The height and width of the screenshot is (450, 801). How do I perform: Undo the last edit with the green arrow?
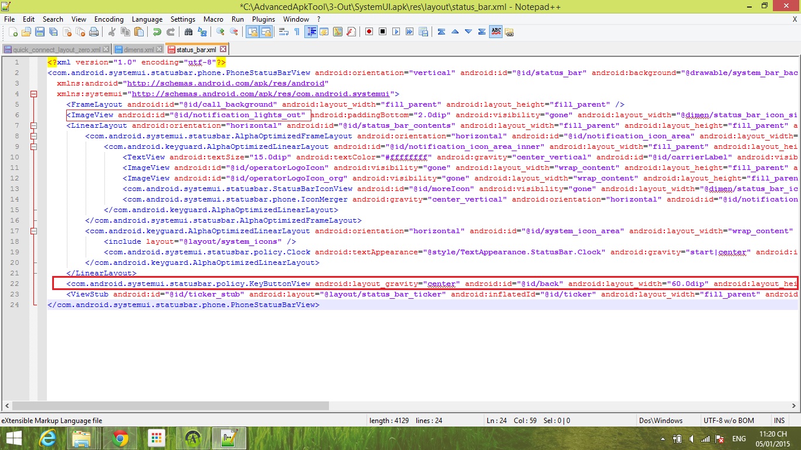(x=157, y=32)
